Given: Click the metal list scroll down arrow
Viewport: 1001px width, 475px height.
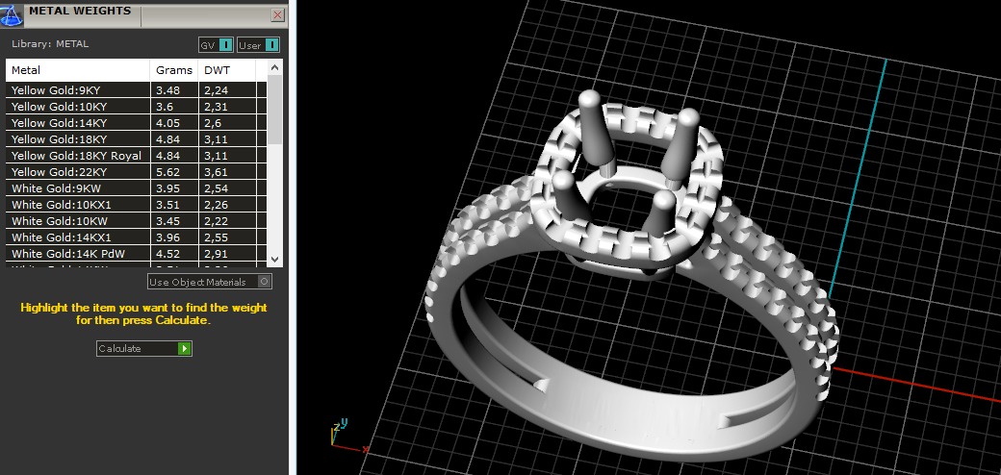Looking at the screenshot, I should pos(274,260).
